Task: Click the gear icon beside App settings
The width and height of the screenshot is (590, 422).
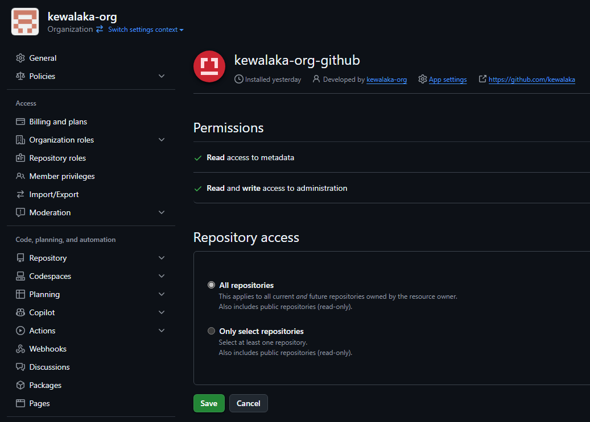Action: [423, 80]
